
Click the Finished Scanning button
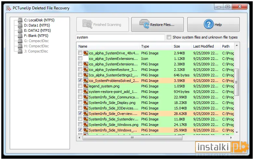point(102,24)
